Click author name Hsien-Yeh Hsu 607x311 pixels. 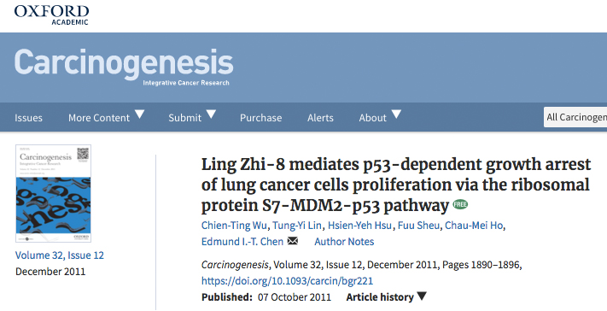(x=359, y=225)
